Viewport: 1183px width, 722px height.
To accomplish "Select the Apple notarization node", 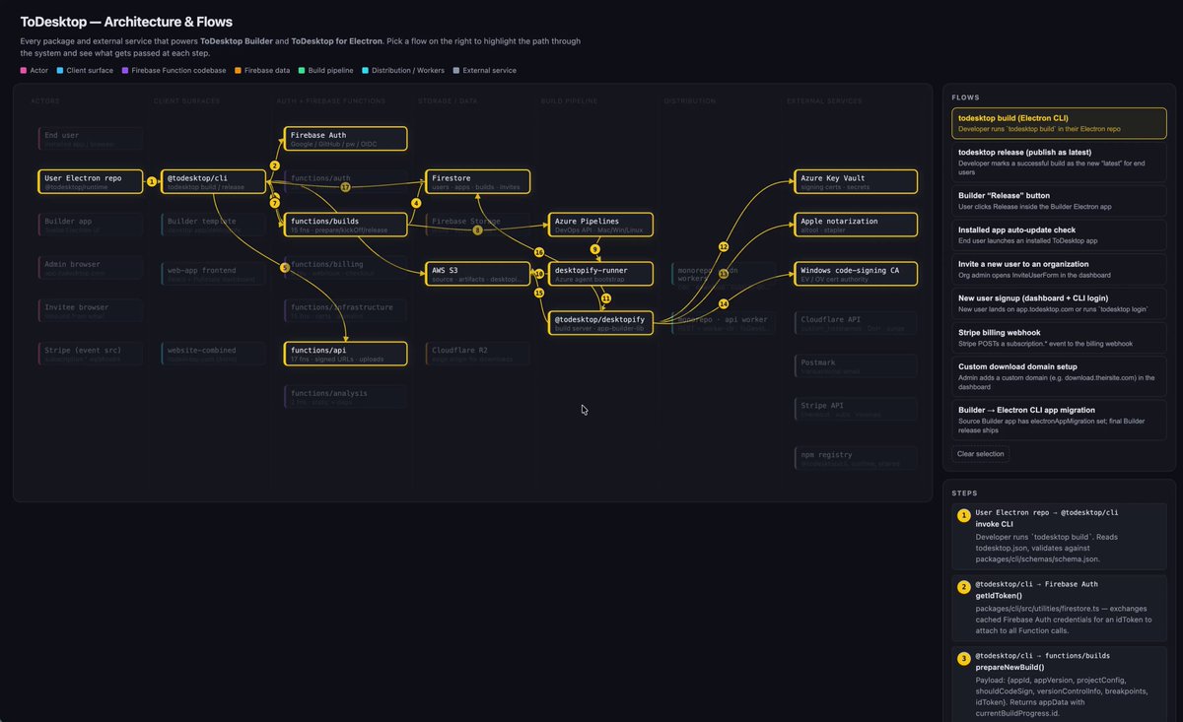I will [x=856, y=225].
